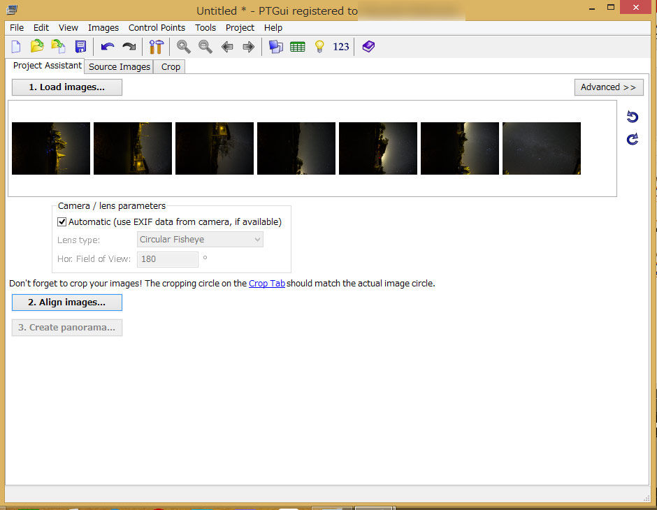Select the second source image thumbnail
The width and height of the screenshot is (657, 510).
pos(132,148)
